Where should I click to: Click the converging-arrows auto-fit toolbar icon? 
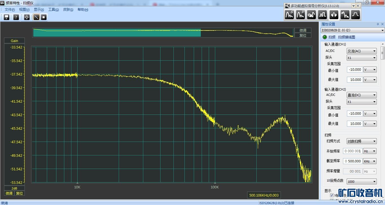pyautogui.click(x=27, y=17)
